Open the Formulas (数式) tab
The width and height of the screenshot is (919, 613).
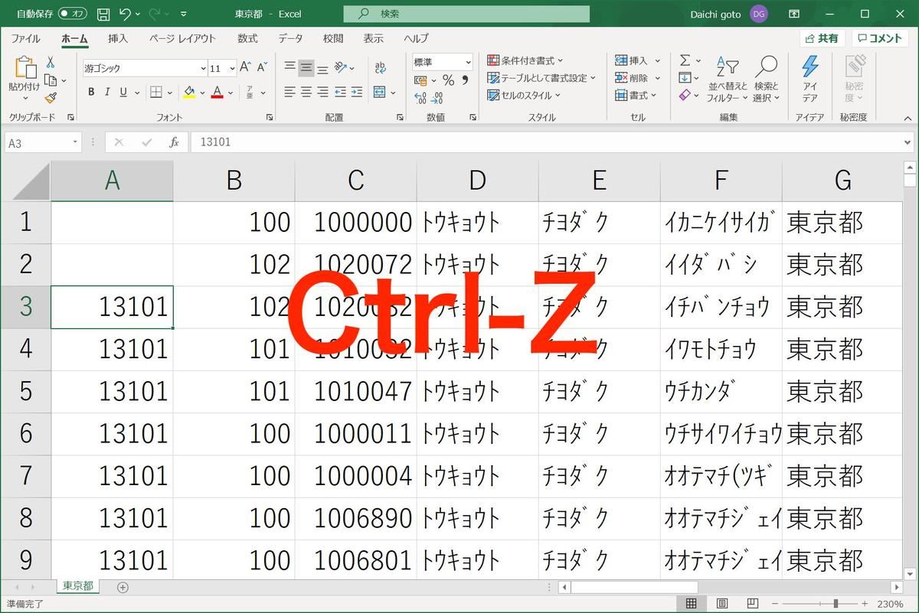247,38
